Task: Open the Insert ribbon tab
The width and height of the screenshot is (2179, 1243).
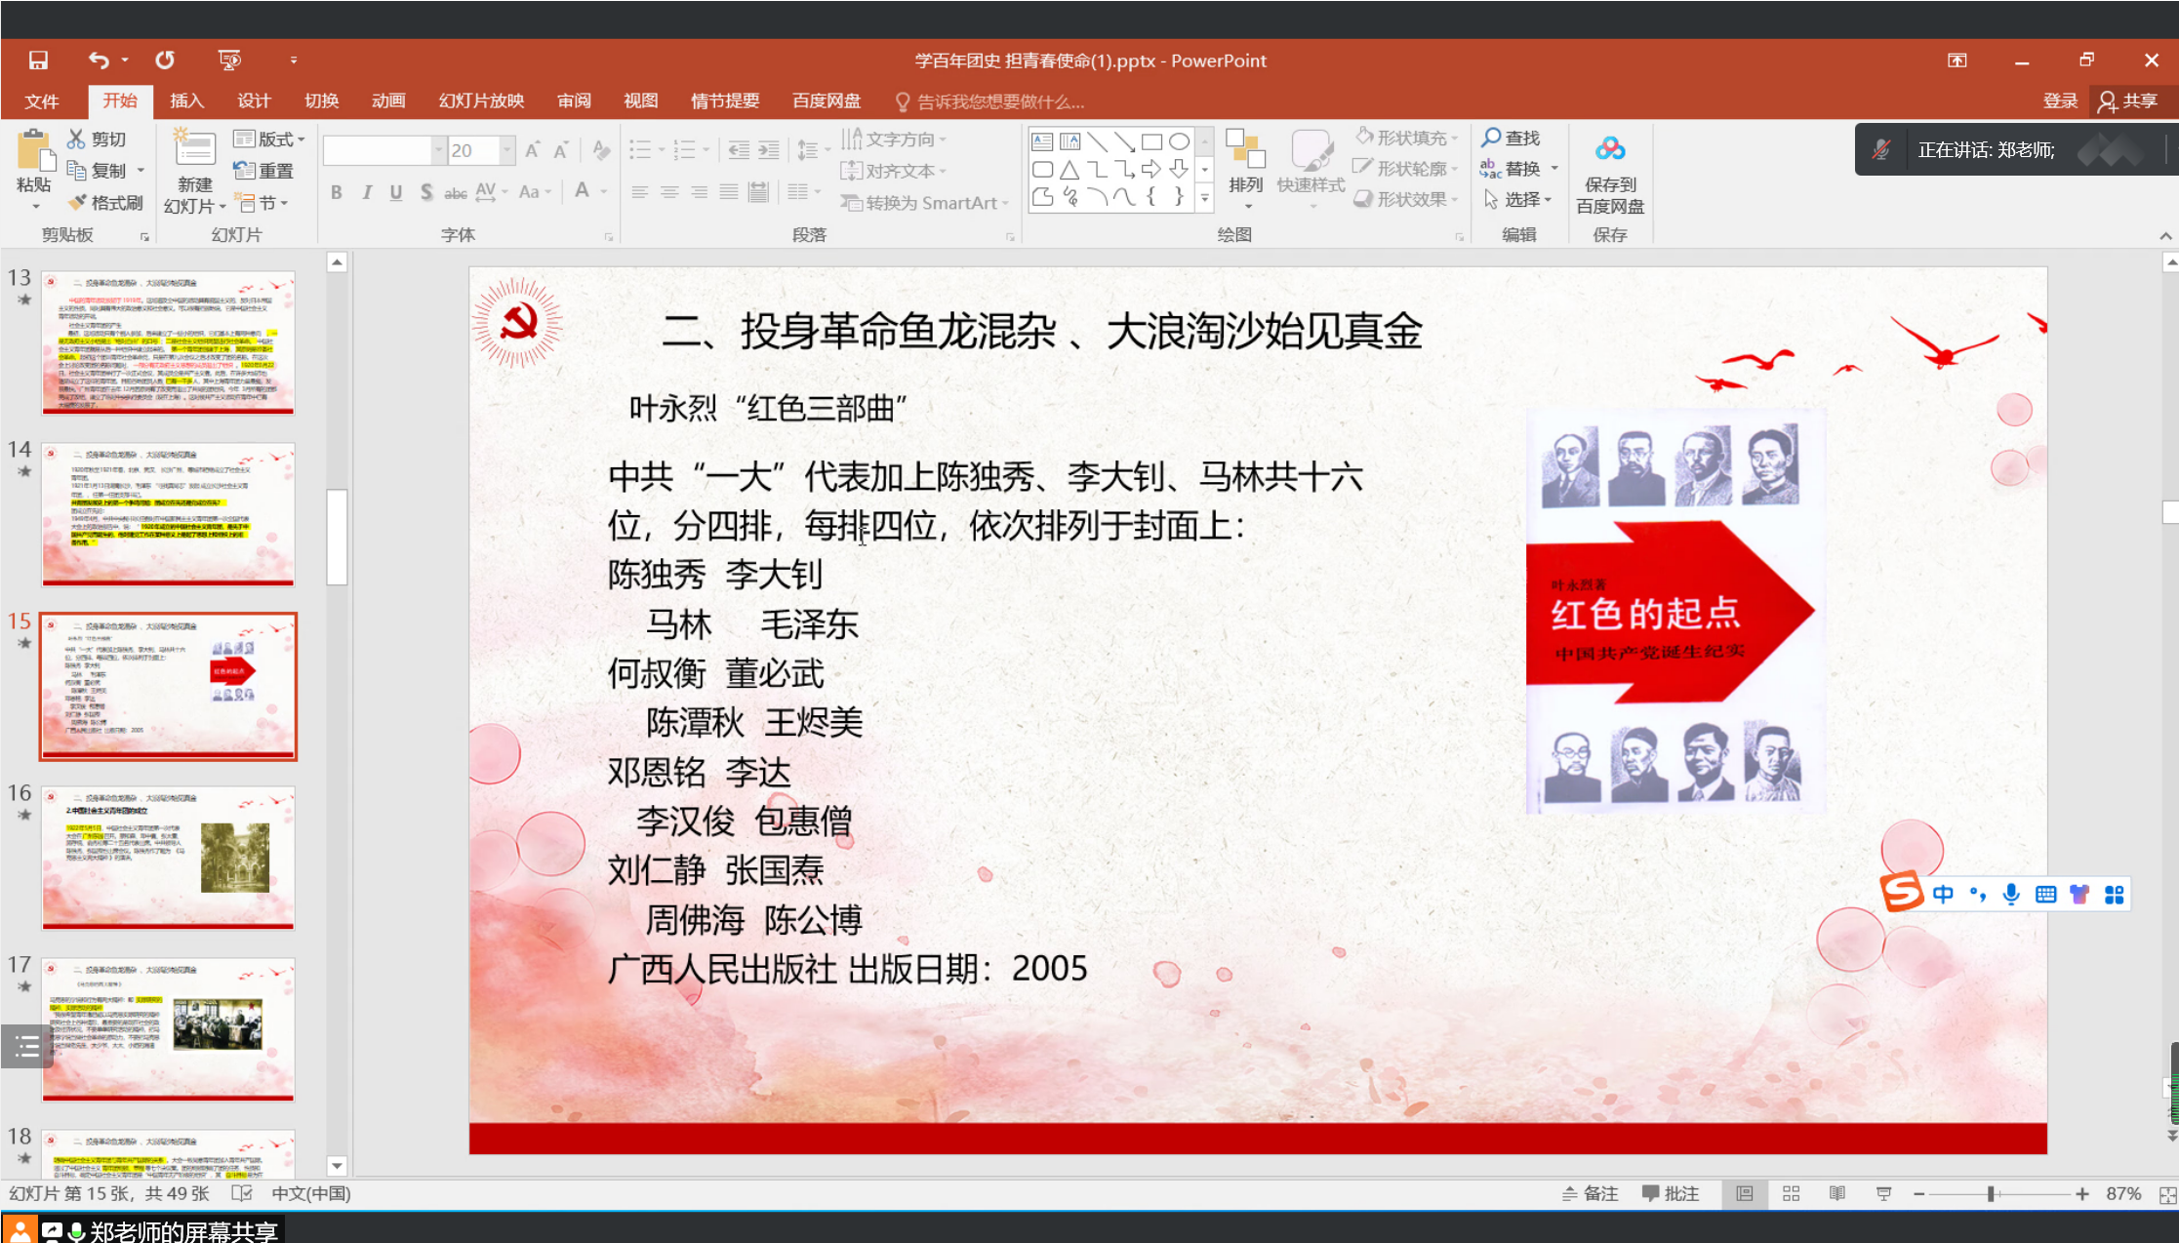Action: [186, 100]
